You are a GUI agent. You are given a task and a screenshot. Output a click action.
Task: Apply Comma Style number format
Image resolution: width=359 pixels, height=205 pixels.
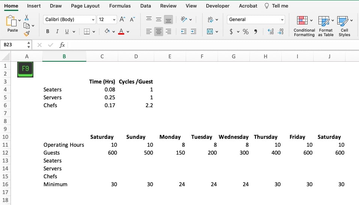pos(255,32)
